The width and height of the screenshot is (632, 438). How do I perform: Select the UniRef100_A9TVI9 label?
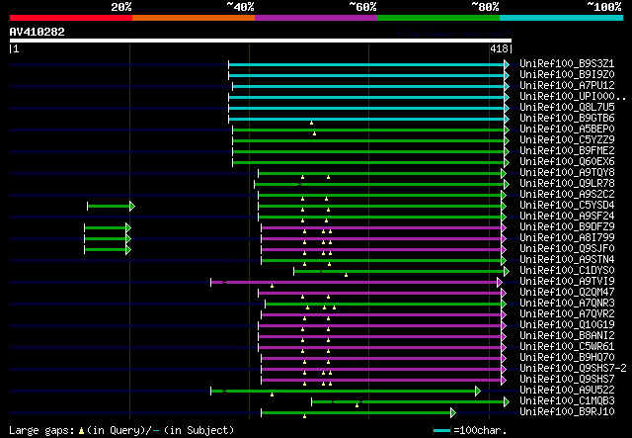pos(567,282)
